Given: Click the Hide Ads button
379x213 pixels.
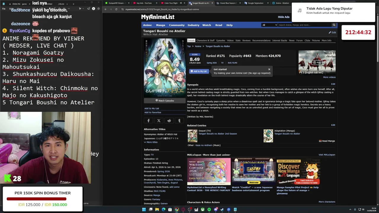Looking at the screenshot, I should 284,17.
